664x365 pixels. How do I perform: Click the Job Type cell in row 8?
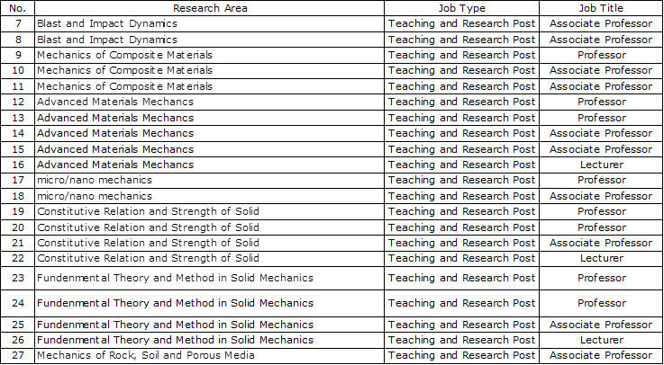point(461,40)
